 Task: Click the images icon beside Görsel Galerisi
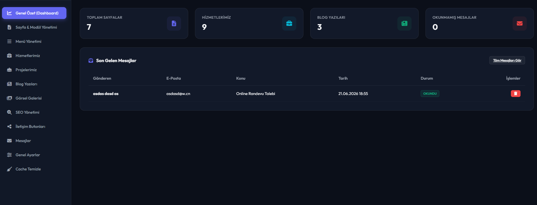[9, 98]
